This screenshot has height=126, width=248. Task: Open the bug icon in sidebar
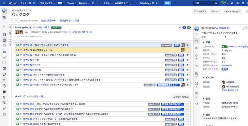(x=4, y=80)
